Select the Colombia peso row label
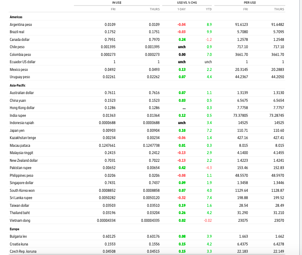The height and width of the screenshot is (255, 302). (x=20, y=55)
